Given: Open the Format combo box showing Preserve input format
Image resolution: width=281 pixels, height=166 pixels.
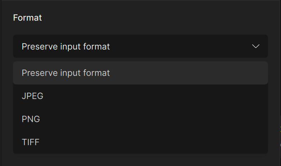Looking at the screenshot, I should [x=140, y=46].
